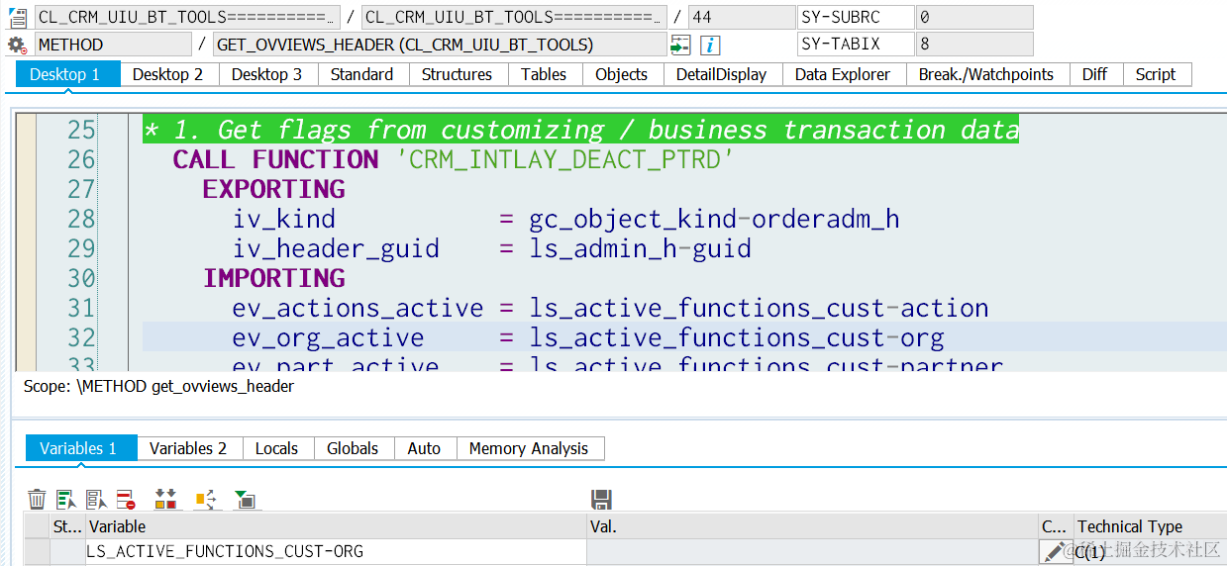
Task: Click the deselect-all rows icon in variables toolbar
Action: pyautogui.click(x=96, y=500)
